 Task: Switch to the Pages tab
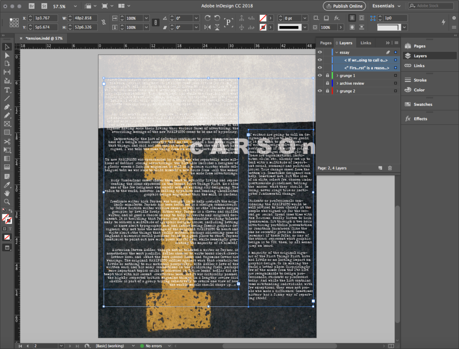pos(326,43)
